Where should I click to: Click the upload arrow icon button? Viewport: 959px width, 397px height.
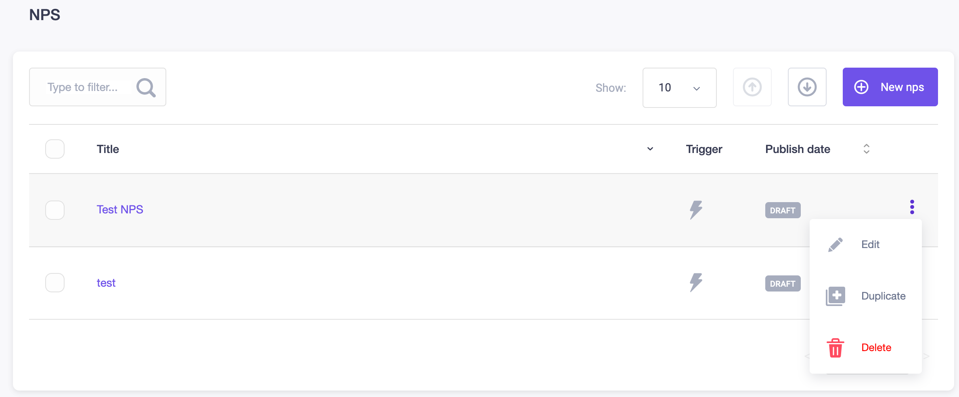[x=752, y=87]
